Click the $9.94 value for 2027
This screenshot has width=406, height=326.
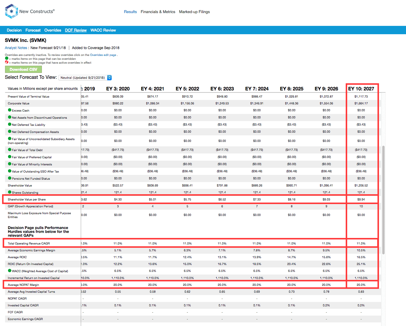click(x=361, y=199)
